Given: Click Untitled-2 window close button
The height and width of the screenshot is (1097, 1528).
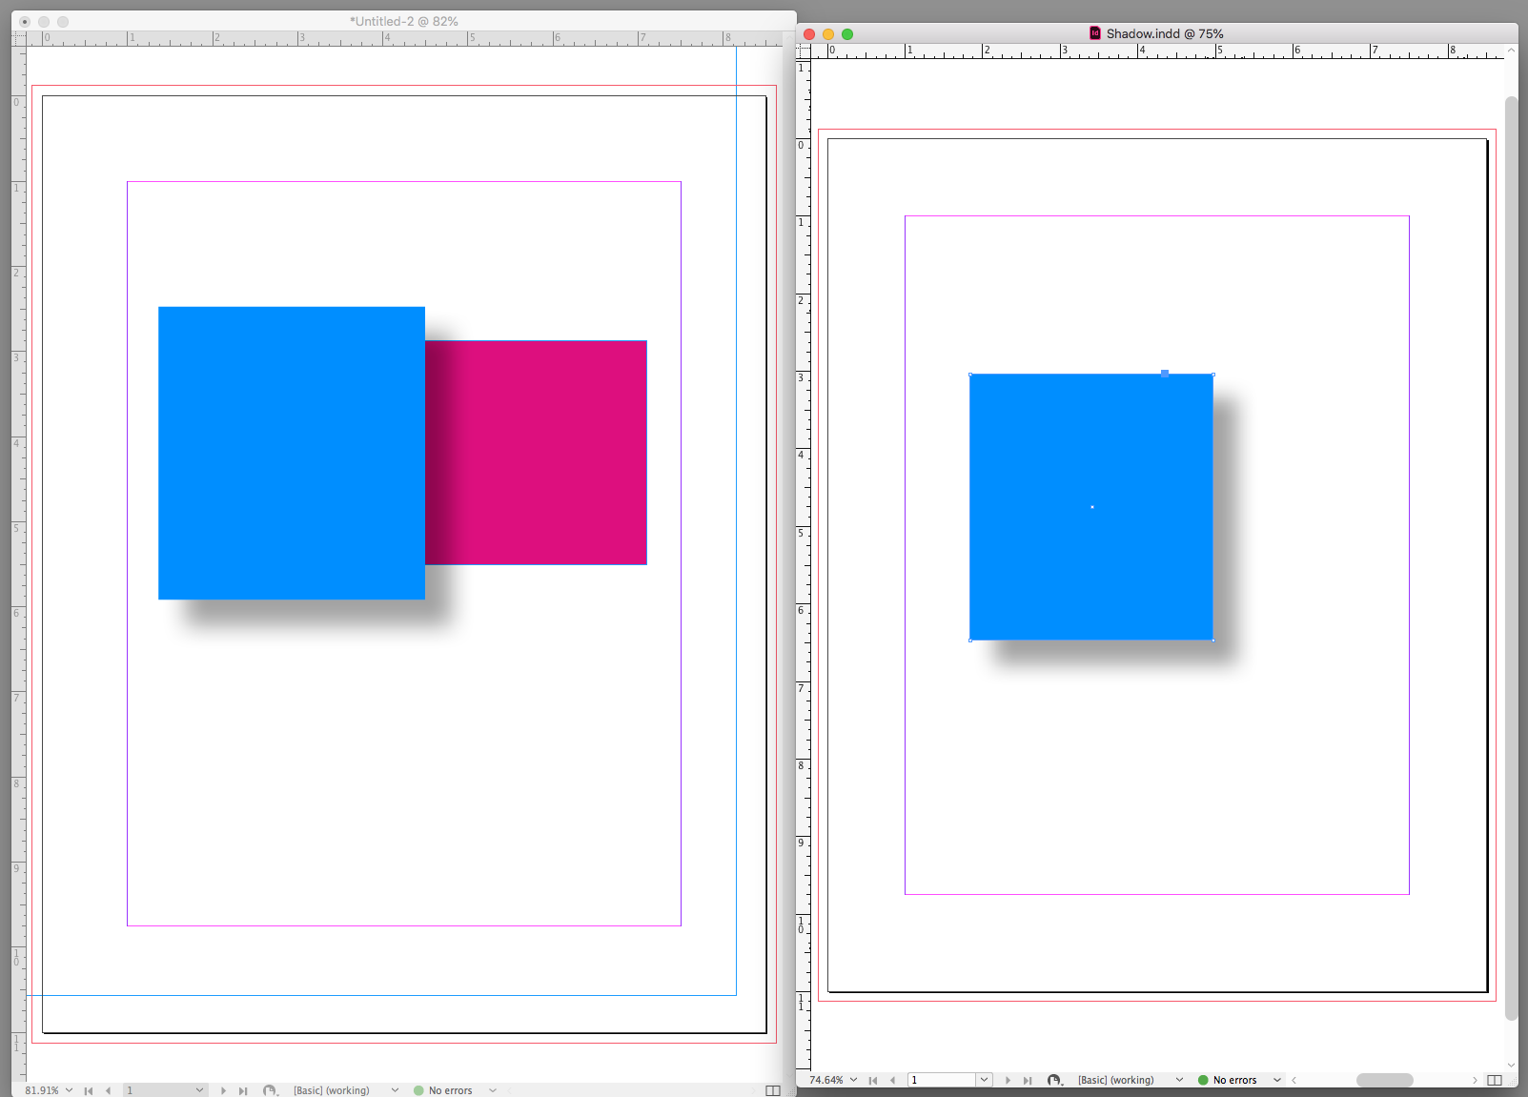Looking at the screenshot, I should click(25, 22).
